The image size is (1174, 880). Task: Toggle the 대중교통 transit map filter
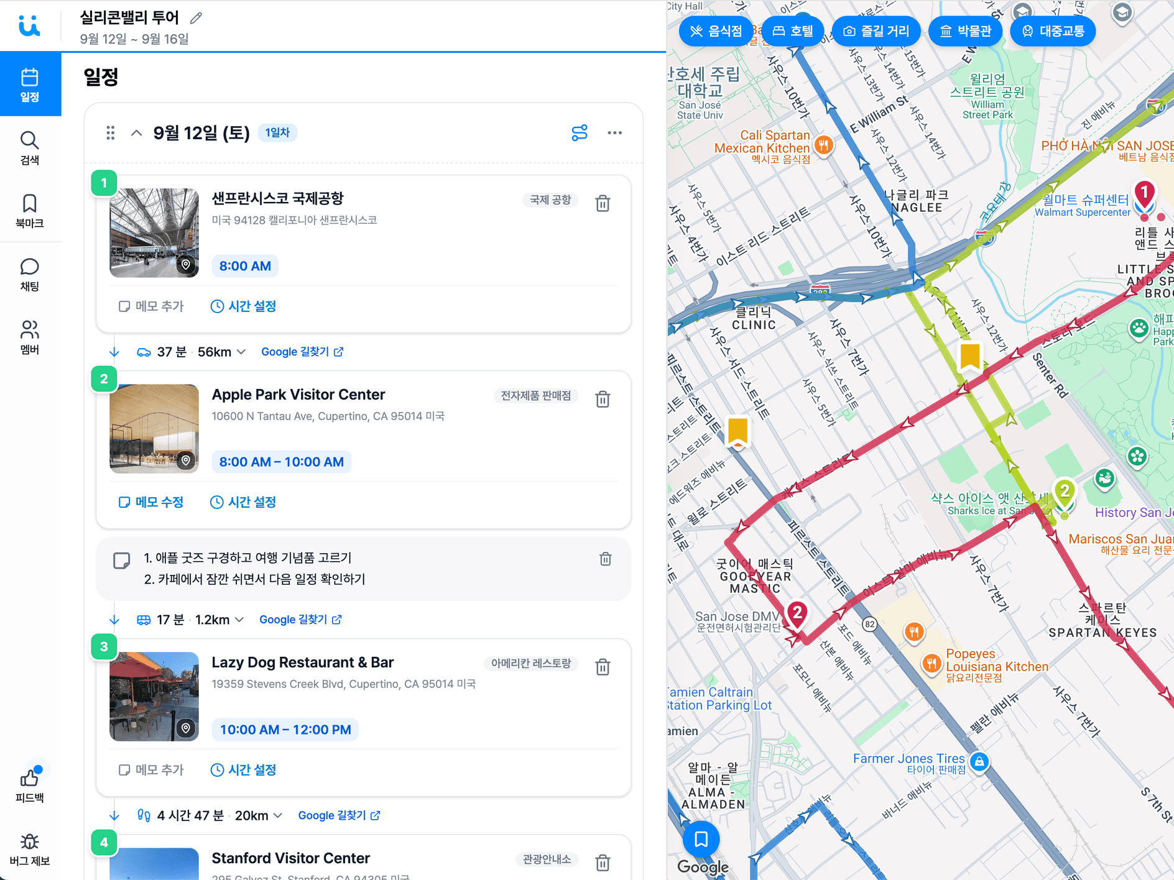1053,31
